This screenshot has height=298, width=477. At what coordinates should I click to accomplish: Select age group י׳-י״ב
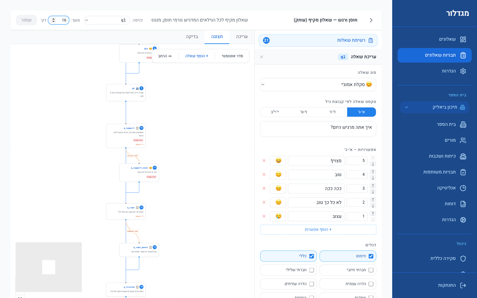[275, 112]
